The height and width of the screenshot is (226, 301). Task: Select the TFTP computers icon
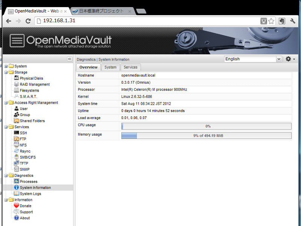coord(17,163)
